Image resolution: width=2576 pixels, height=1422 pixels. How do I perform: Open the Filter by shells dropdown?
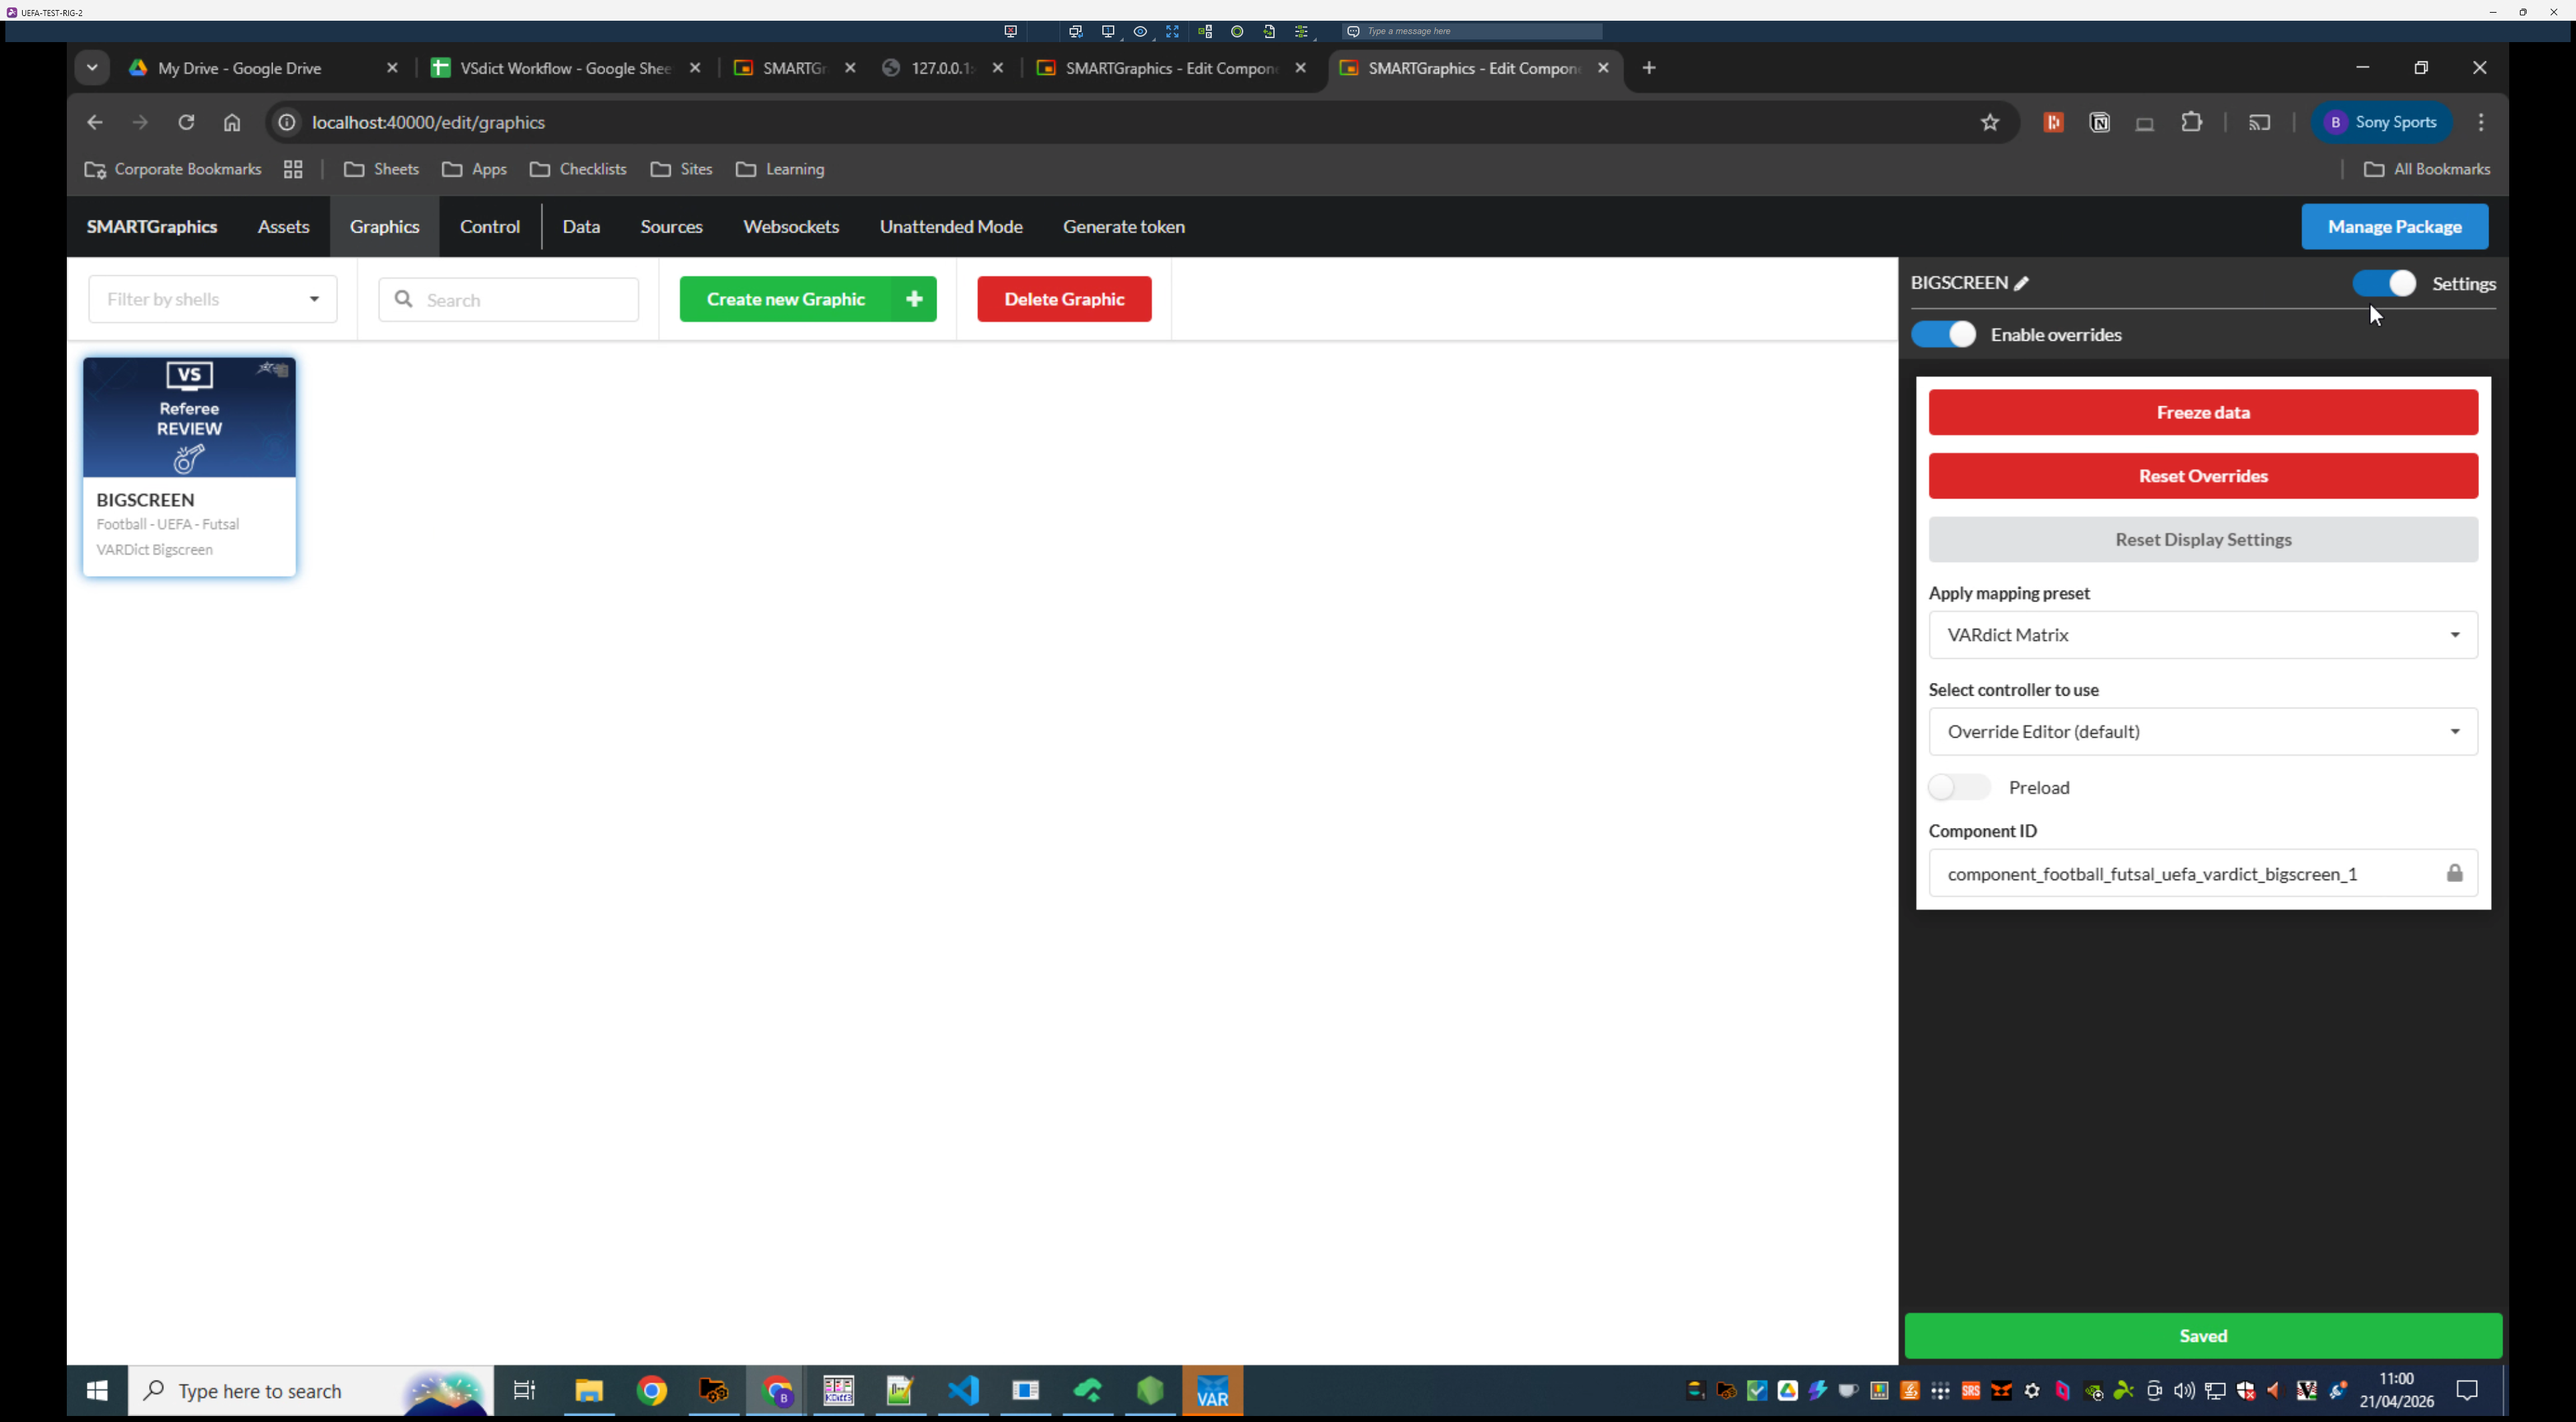pos(213,299)
